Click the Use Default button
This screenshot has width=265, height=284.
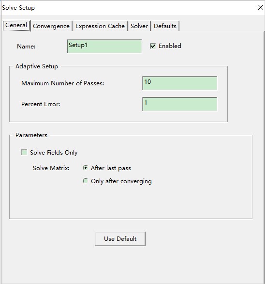(x=120, y=239)
